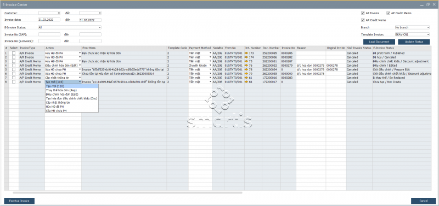The height and width of the screenshot is (206, 439).
Task: Choose 'Xóa HĐ chưa PH' in open list
Action: click(x=72, y=111)
